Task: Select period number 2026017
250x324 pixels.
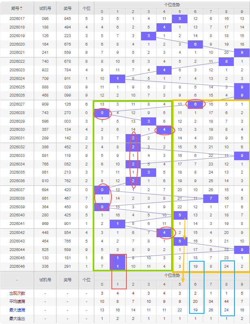Action: coord(17,19)
